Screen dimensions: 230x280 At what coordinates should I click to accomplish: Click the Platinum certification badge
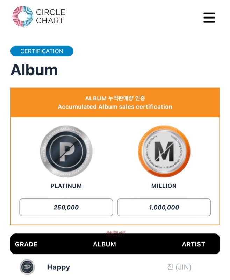[66, 152]
